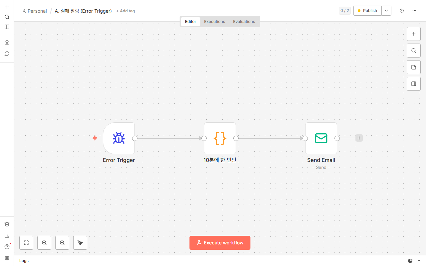Click the red lightning trigger indicator
Viewport: 426px width, 266px height.
click(x=95, y=138)
